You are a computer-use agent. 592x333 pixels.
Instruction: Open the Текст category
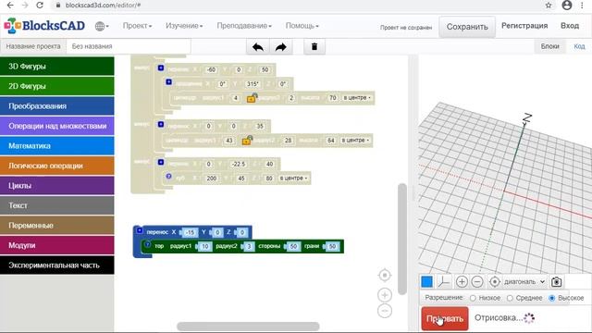click(57, 205)
